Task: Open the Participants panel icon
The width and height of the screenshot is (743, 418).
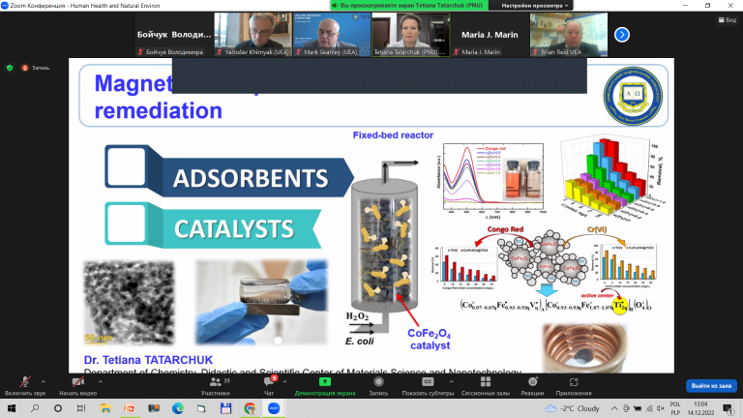Action: coord(215,381)
